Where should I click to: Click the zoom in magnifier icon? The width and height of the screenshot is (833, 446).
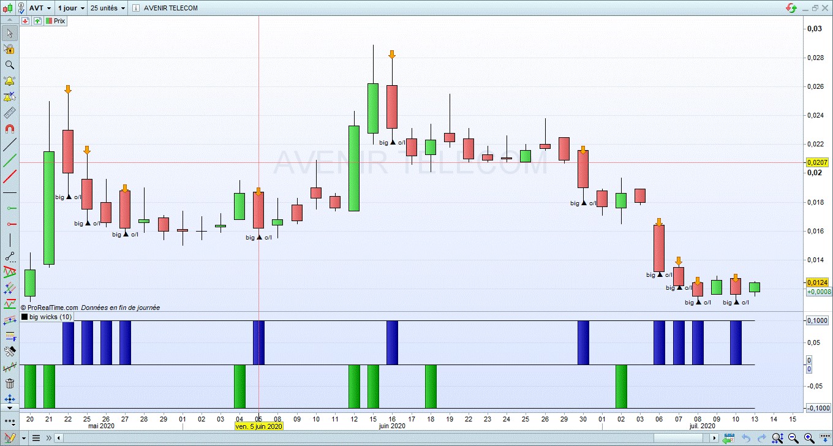[810, 438]
